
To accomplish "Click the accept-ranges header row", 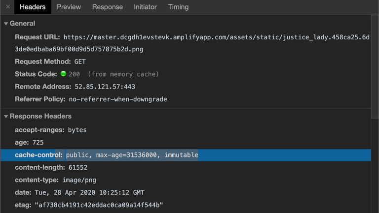I will [50, 130].
